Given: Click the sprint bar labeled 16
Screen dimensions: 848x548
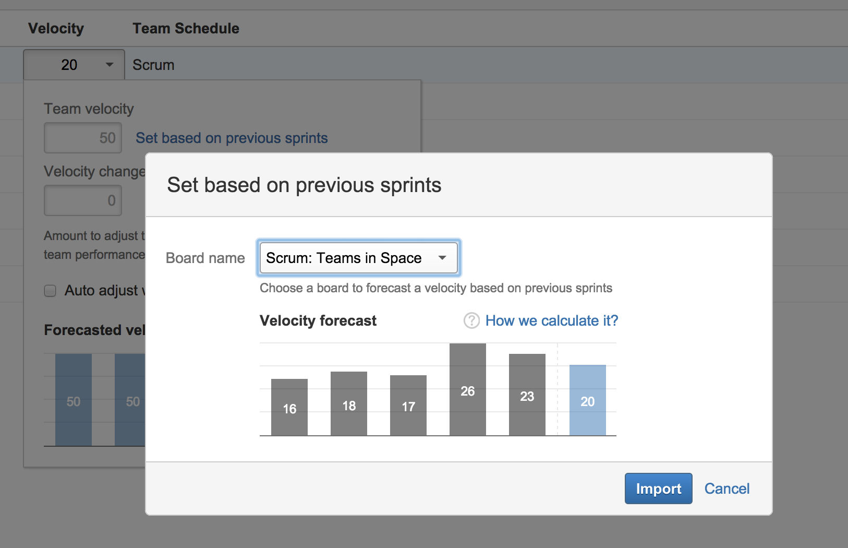Looking at the screenshot, I should (x=289, y=407).
